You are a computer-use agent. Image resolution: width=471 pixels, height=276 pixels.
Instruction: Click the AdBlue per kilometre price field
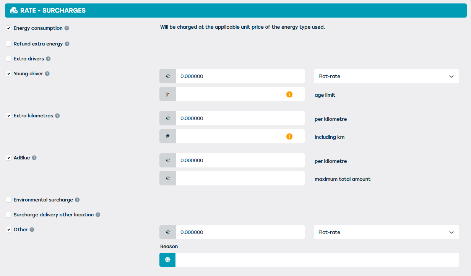coord(240,161)
